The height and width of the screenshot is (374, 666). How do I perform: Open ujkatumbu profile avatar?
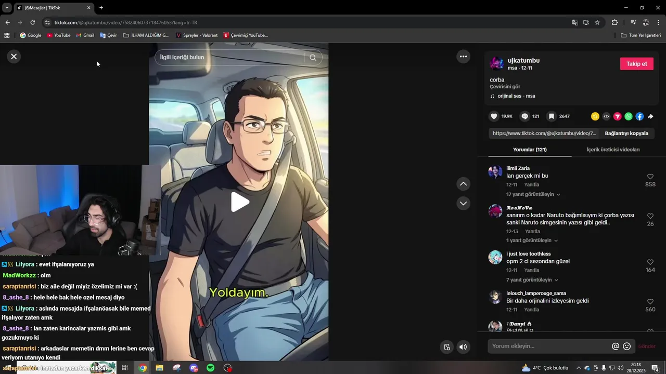pos(496,64)
